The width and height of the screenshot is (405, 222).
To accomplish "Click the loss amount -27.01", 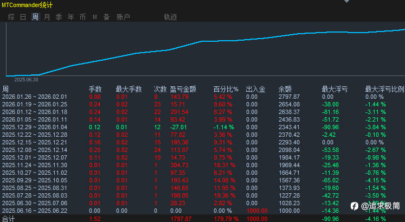I will tap(178, 127).
